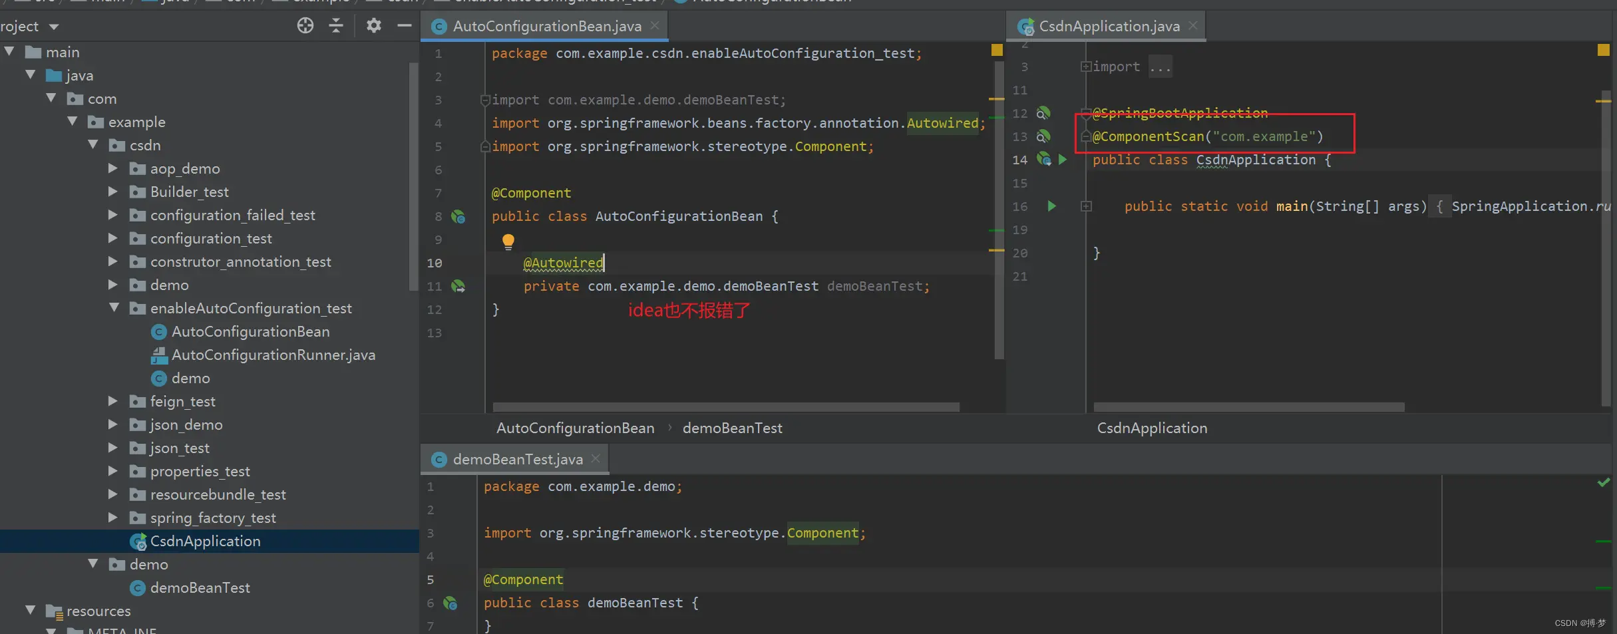Open the Project view dropdown
The width and height of the screenshot is (1617, 634).
(54, 27)
